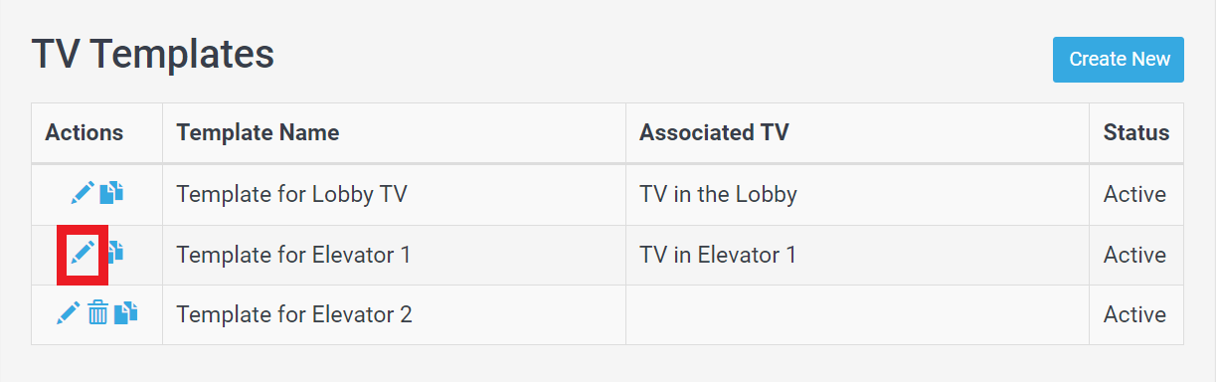Edit the Template for Elevator 2
Image resolution: width=1217 pixels, height=382 pixels.
pos(68,312)
